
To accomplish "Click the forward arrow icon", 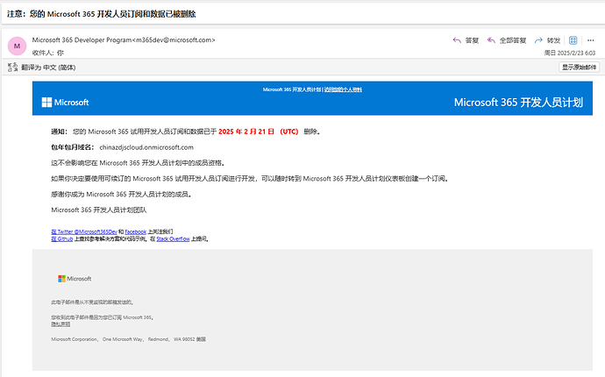I will [x=538, y=40].
